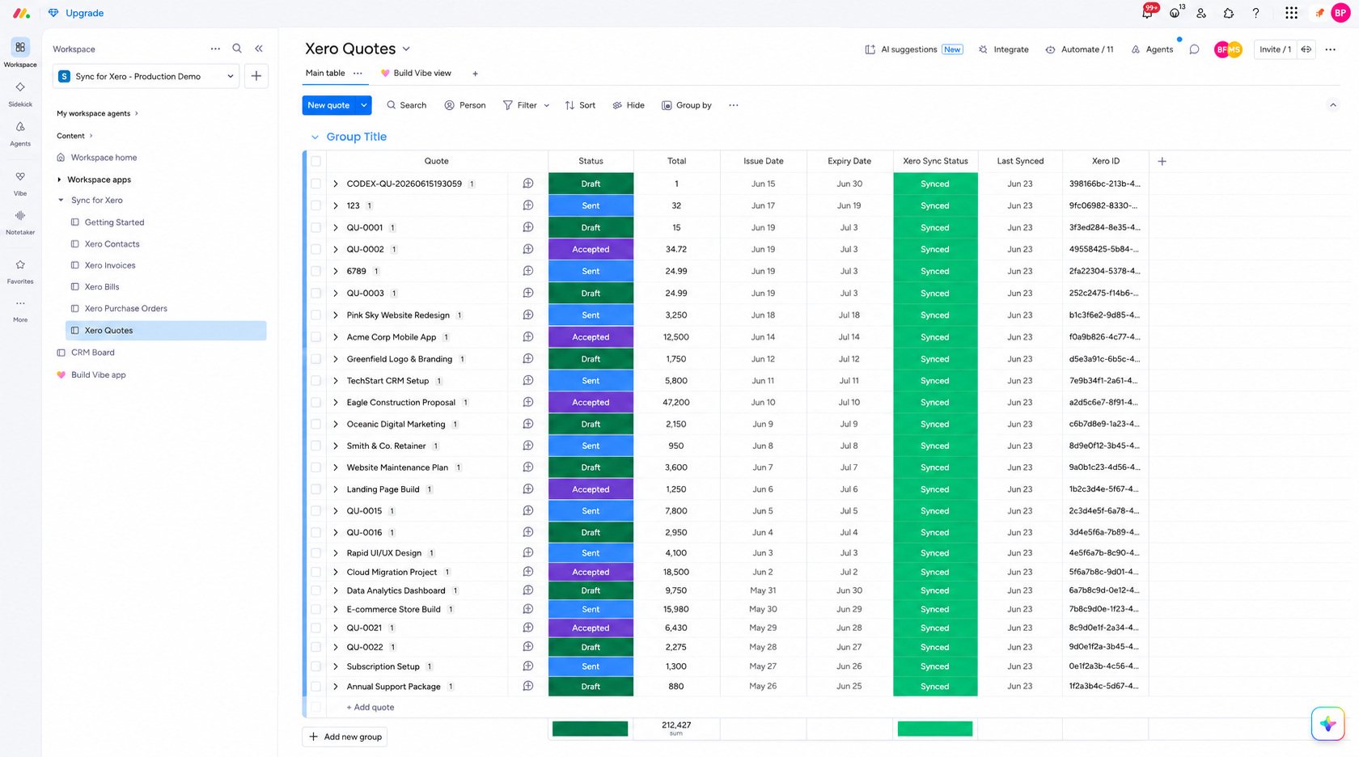This screenshot has width=1359, height=757.
Task: Change Accepted status for Landing Page Build
Action: point(591,489)
